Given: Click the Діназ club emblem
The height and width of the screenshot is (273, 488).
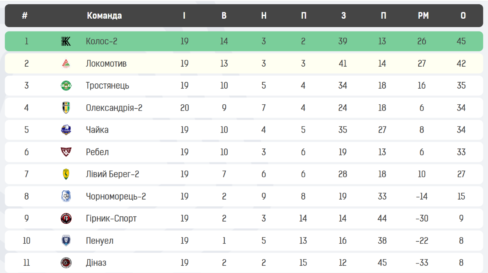Looking at the screenshot, I should pyautogui.click(x=66, y=263).
